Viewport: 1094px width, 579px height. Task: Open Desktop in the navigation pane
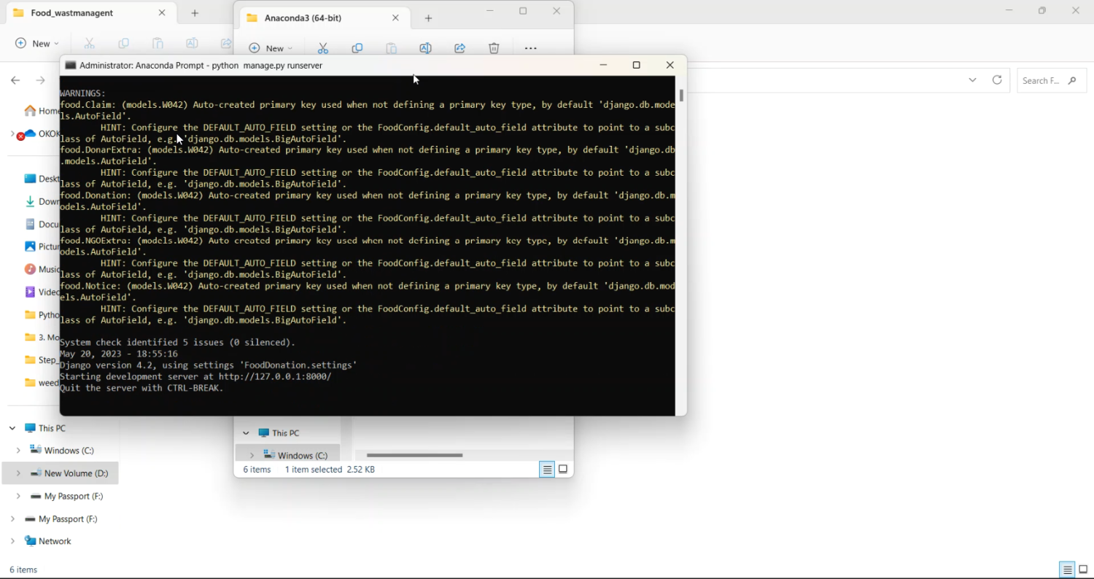click(43, 179)
